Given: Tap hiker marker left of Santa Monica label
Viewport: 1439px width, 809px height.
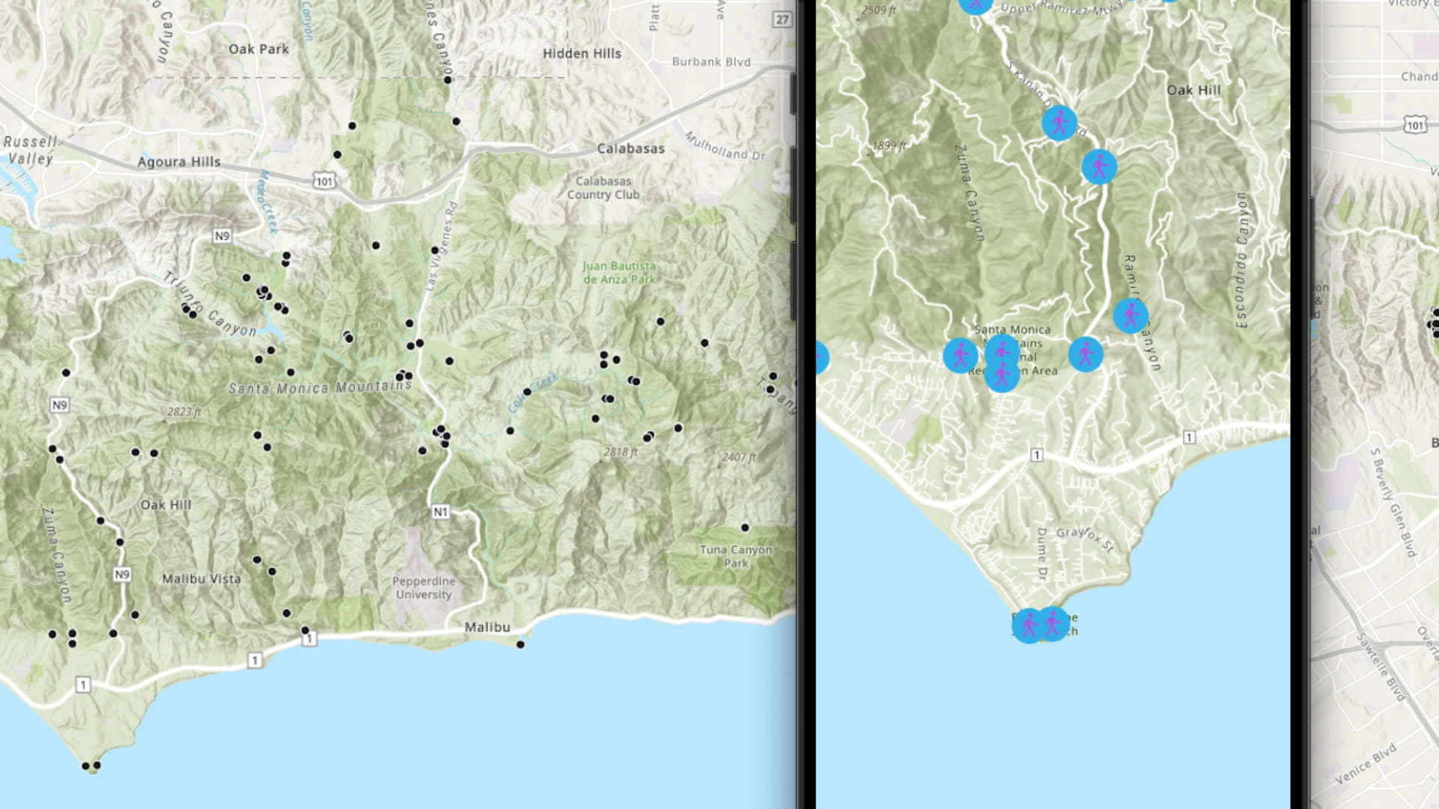Looking at the screenshot, I should pyautogui.click(x=960, y=355).
